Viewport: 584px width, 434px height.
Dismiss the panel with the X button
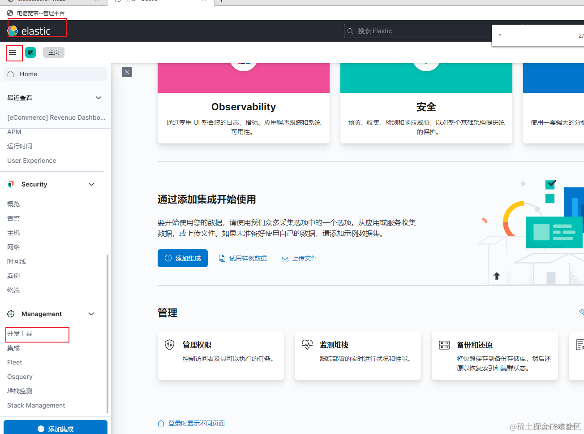click(127, 72)
